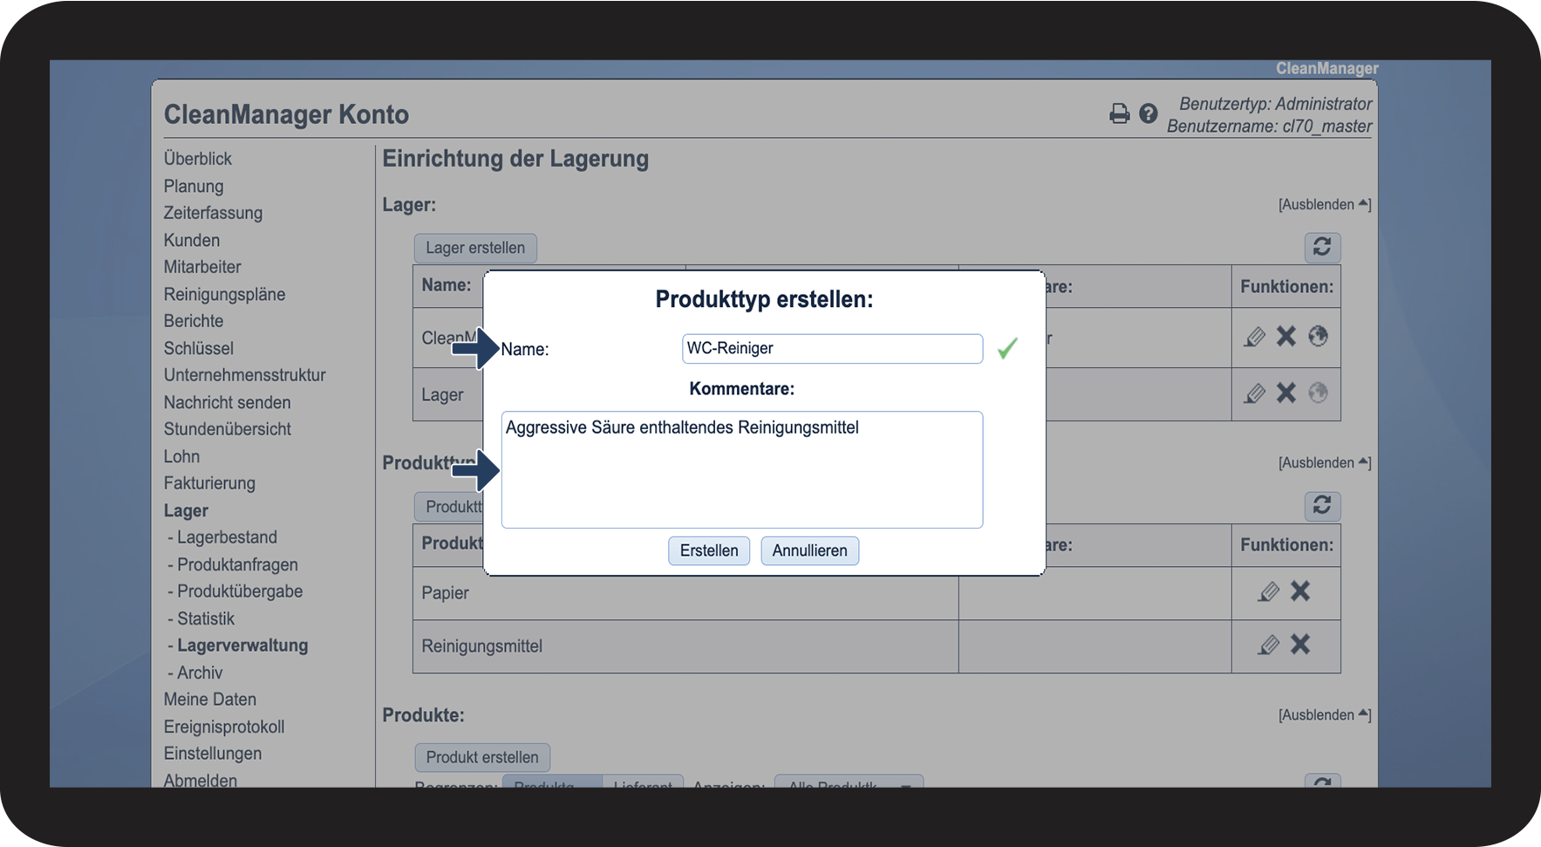Open Meine Daten in sidebar
1541x847 pixels.
[x=210, y=700]
